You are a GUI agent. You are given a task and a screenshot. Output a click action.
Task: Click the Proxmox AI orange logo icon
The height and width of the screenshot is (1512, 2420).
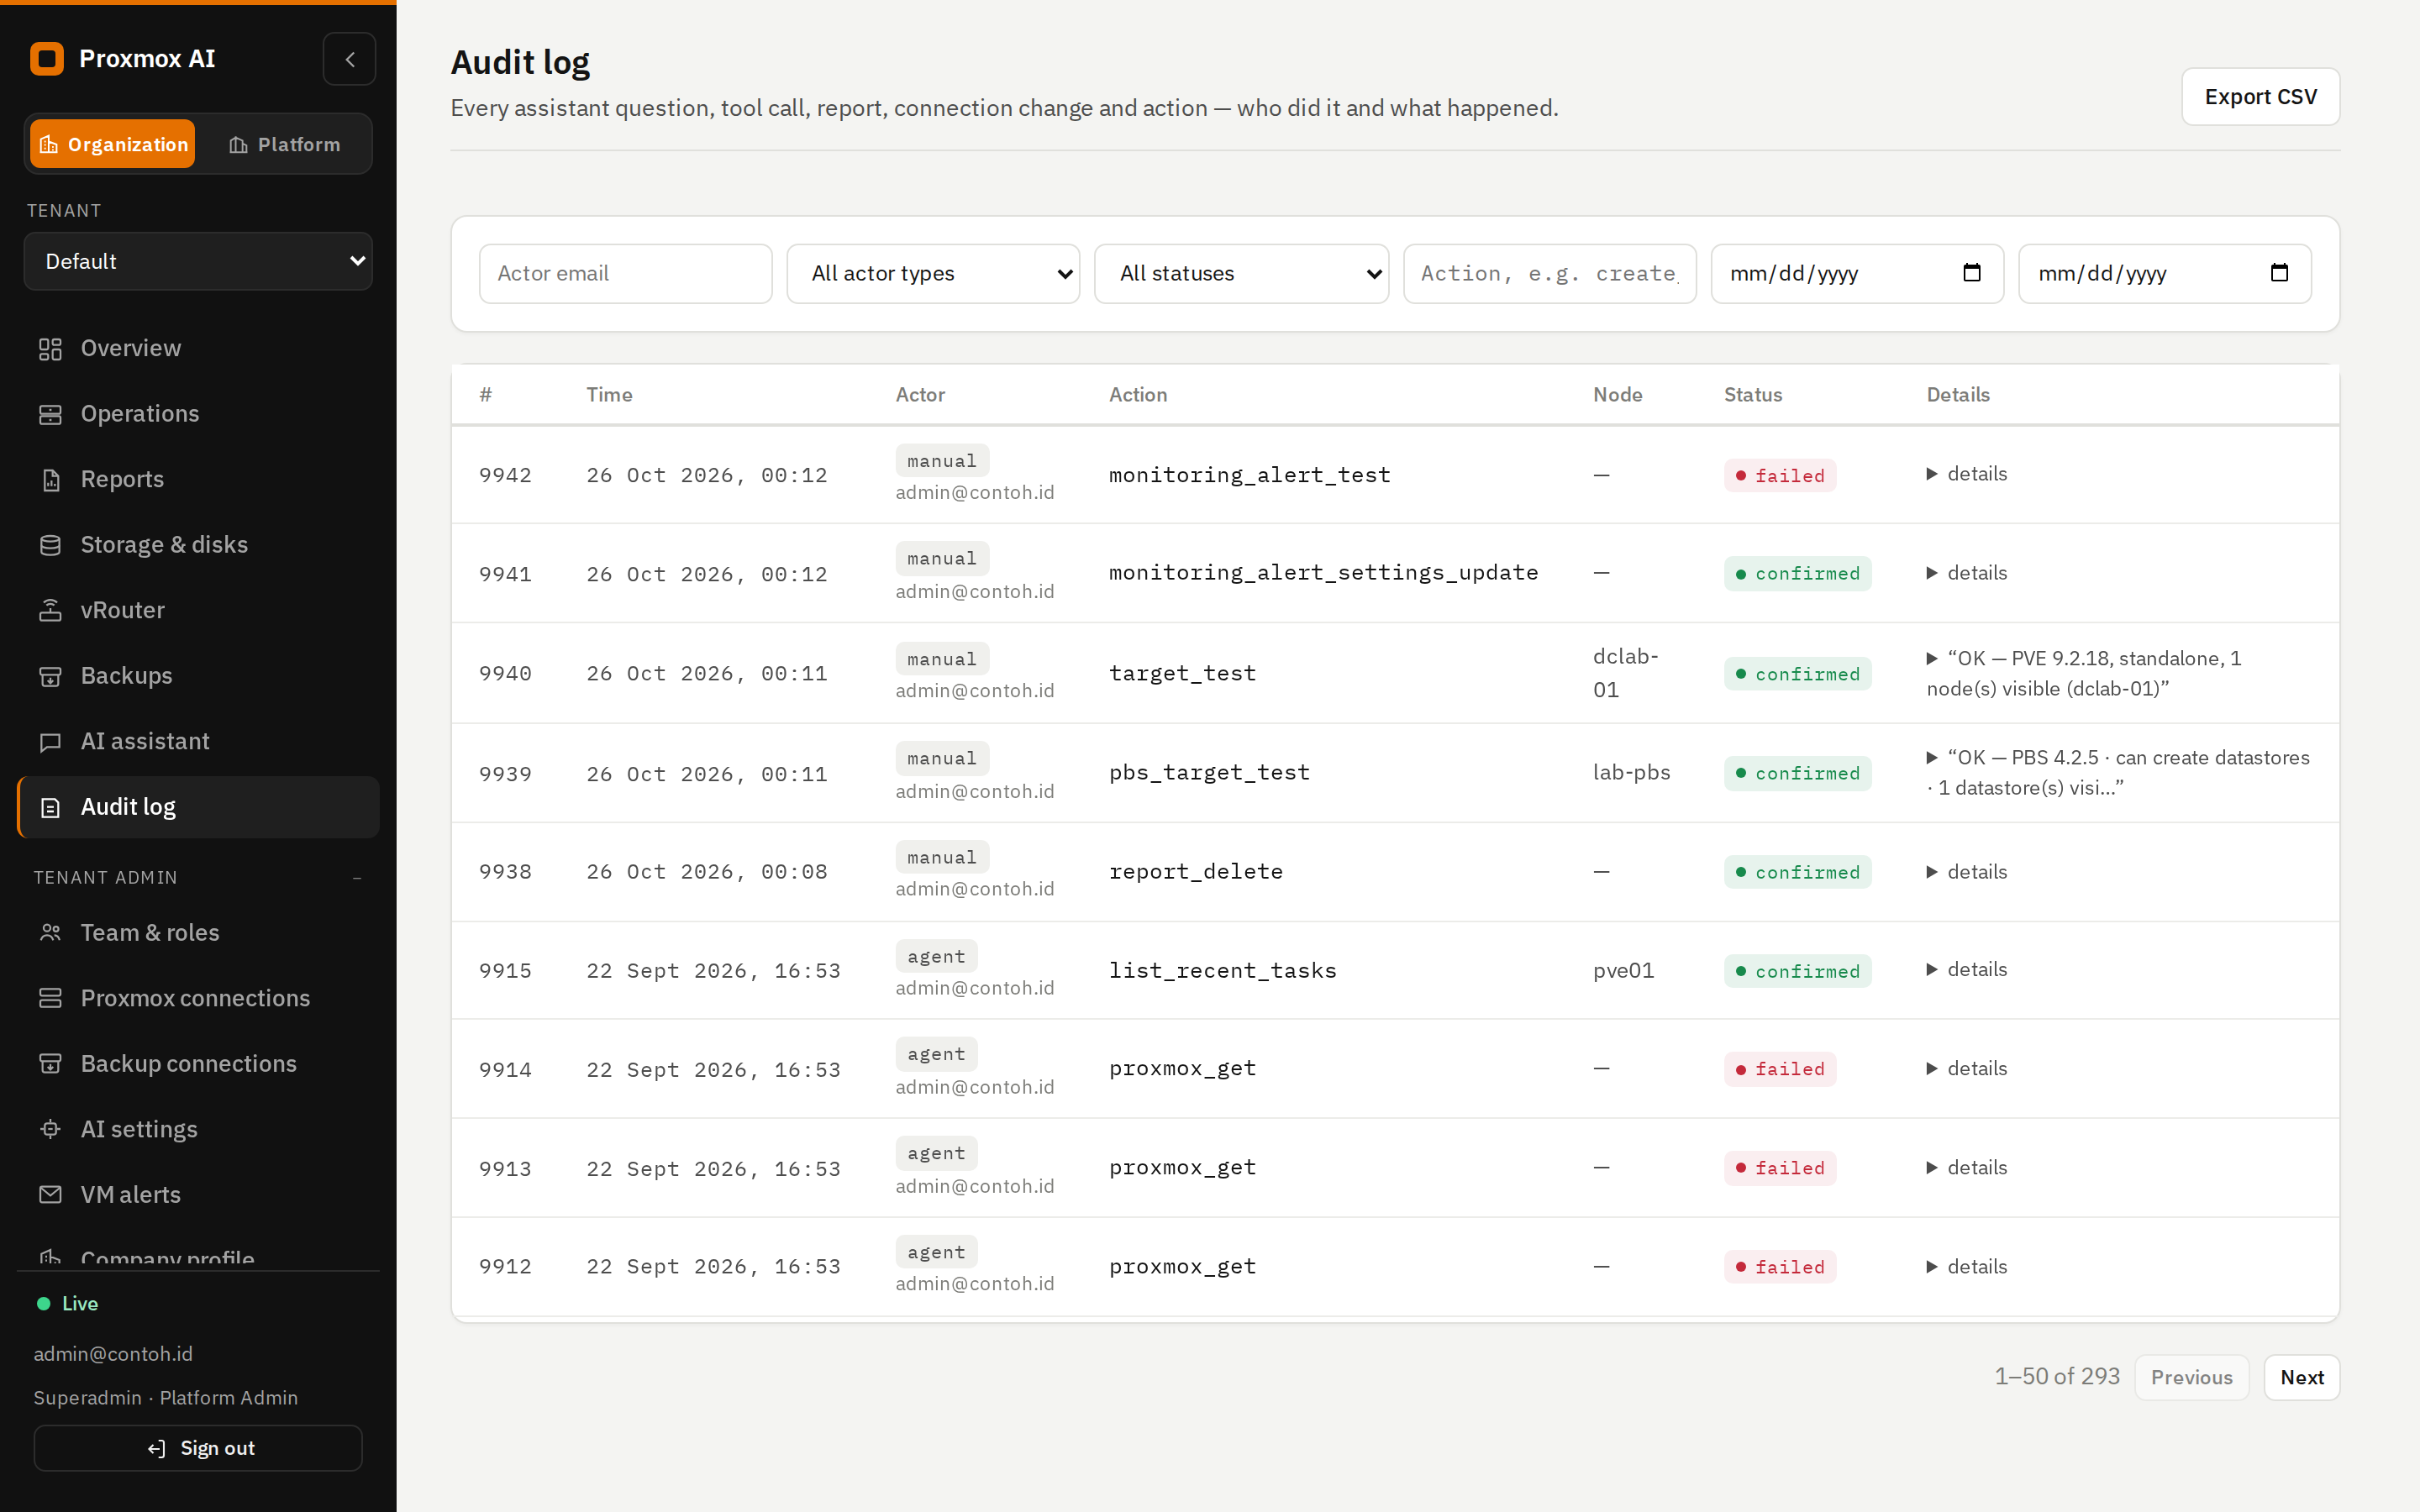click(x=47, y=59)
